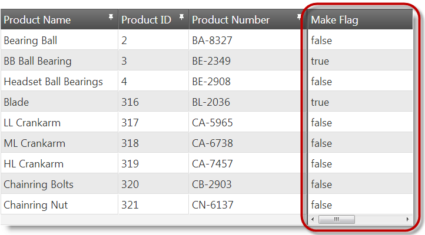Select the Make Flag value for Blade
The height and width of the screenshot is (235, 425).
click(x=320, y=102)
